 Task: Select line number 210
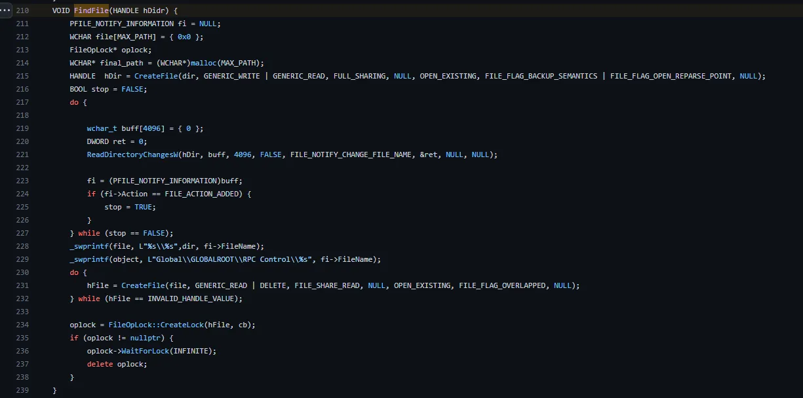click(22, 10)
